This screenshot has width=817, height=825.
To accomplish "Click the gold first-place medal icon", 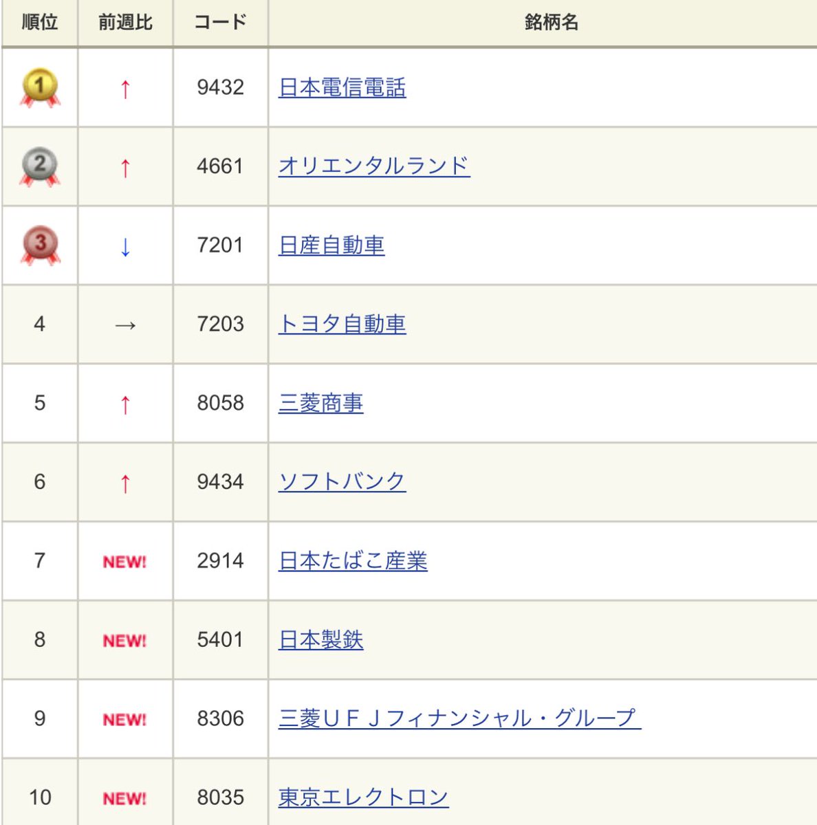I will (x=40, y=87).
